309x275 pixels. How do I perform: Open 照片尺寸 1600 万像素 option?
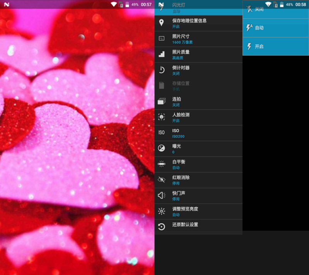[x=199, y=39]
